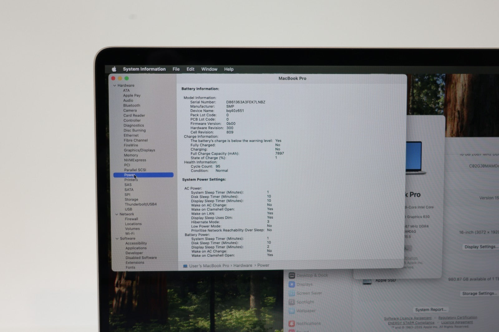Image resolution: width=499 pixels, height=332 pixels.
Task: Open the Apple menu
Action: pos(114,69)
